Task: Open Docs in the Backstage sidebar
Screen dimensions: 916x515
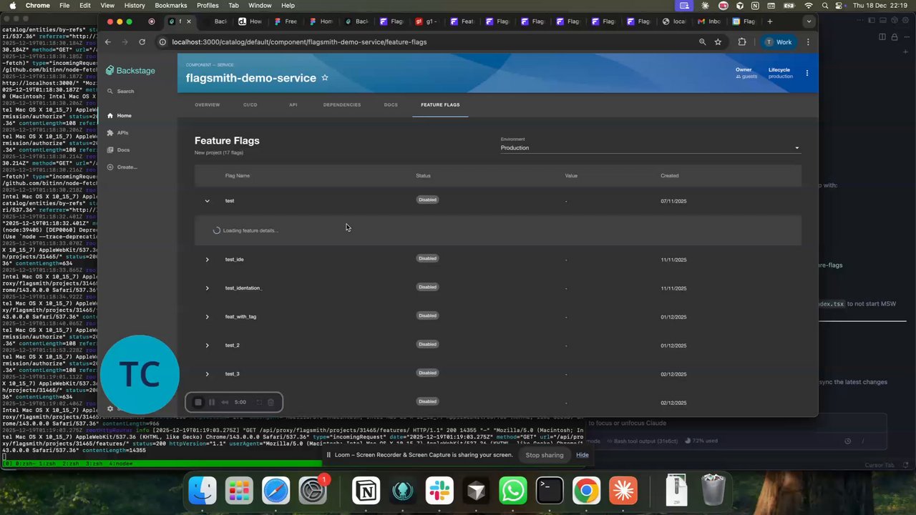Action: click(119, 149)
